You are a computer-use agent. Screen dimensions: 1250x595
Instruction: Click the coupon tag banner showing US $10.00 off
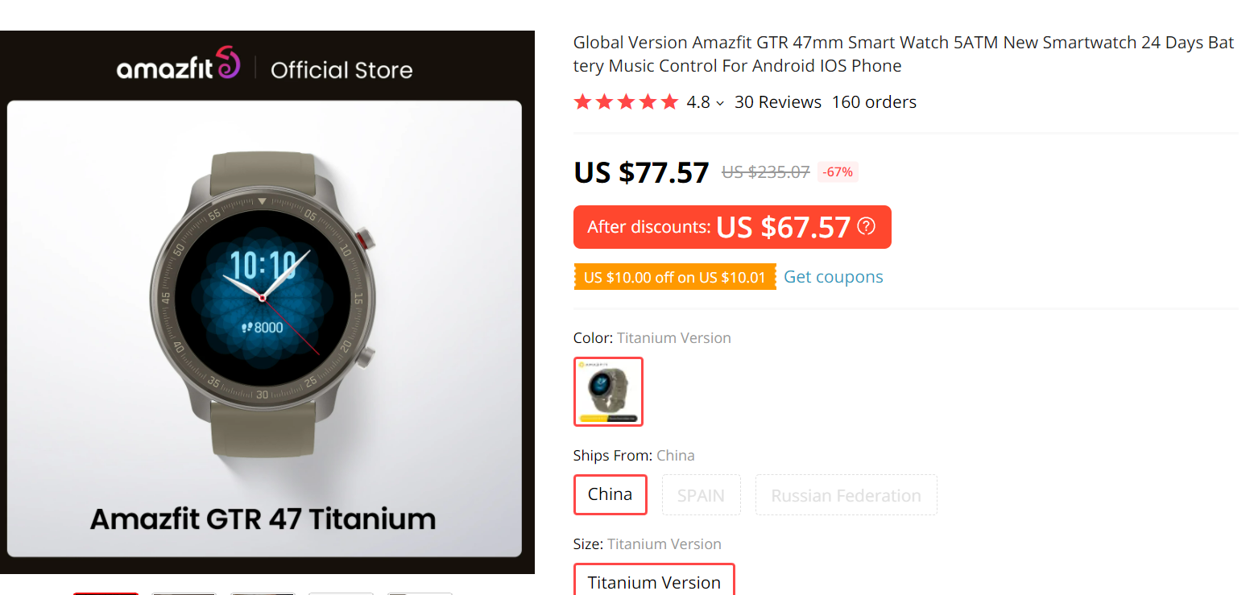point(674,276)
